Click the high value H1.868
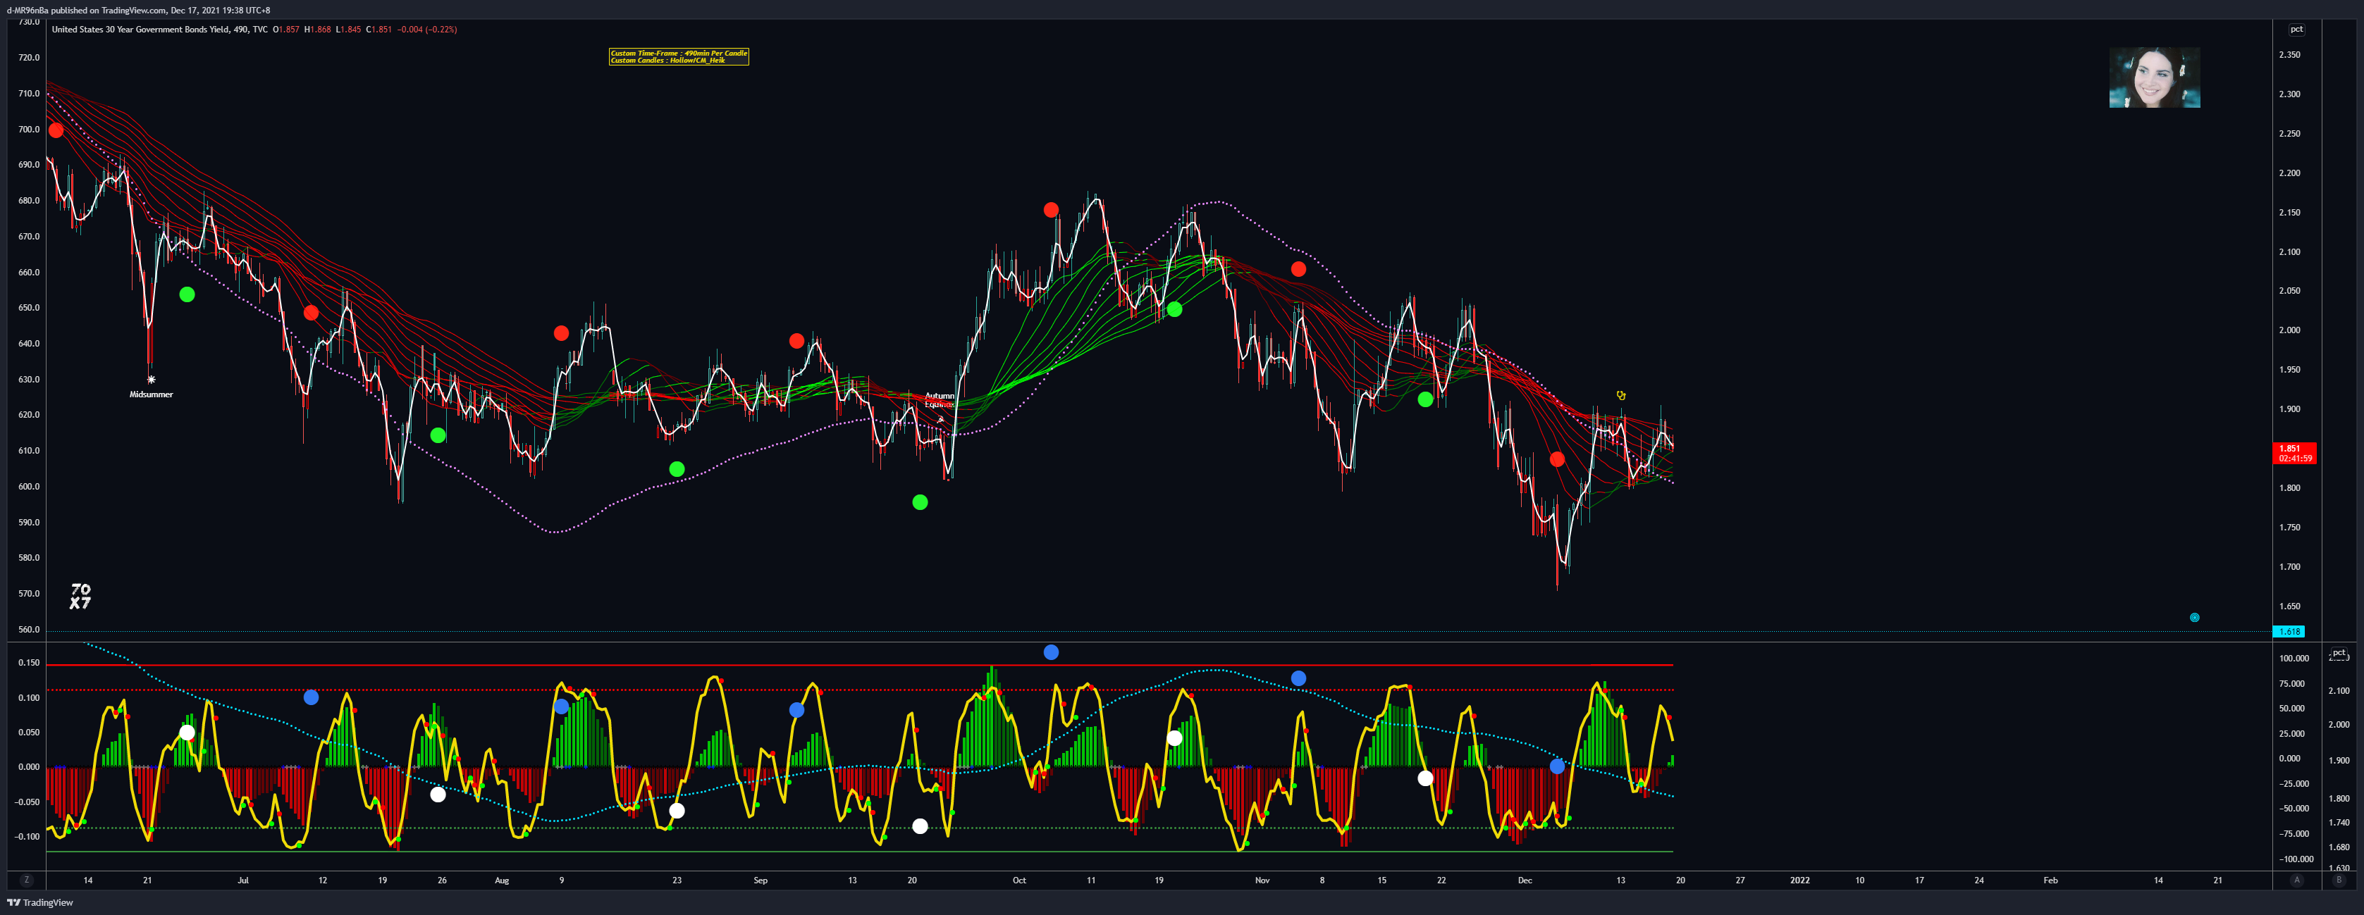 317,30
